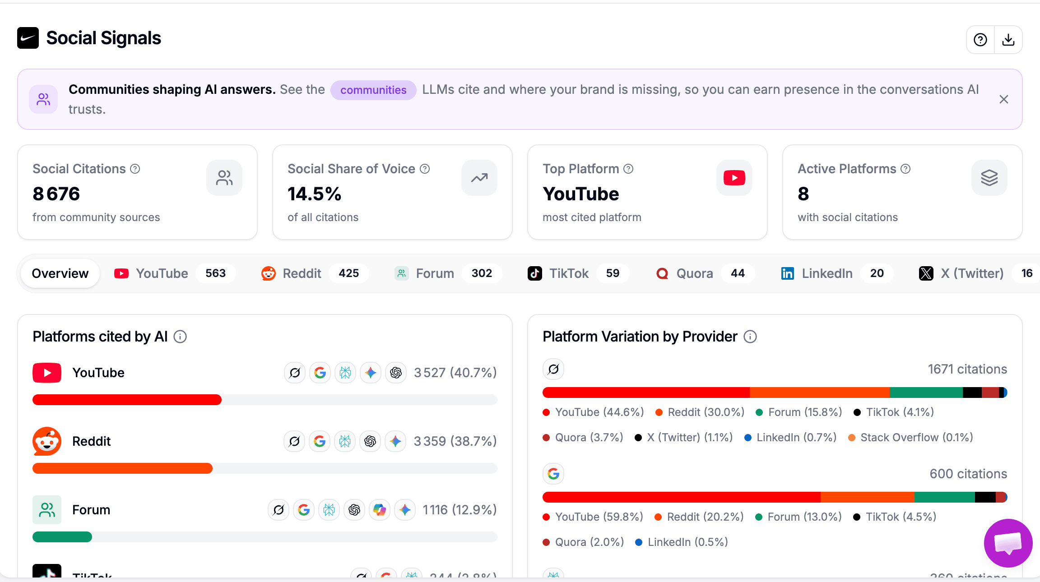Click the YouTube icon in Top Platform card
Viewport: 1040px width, 582px height.
pyautogui.click(x=734, y=178)
